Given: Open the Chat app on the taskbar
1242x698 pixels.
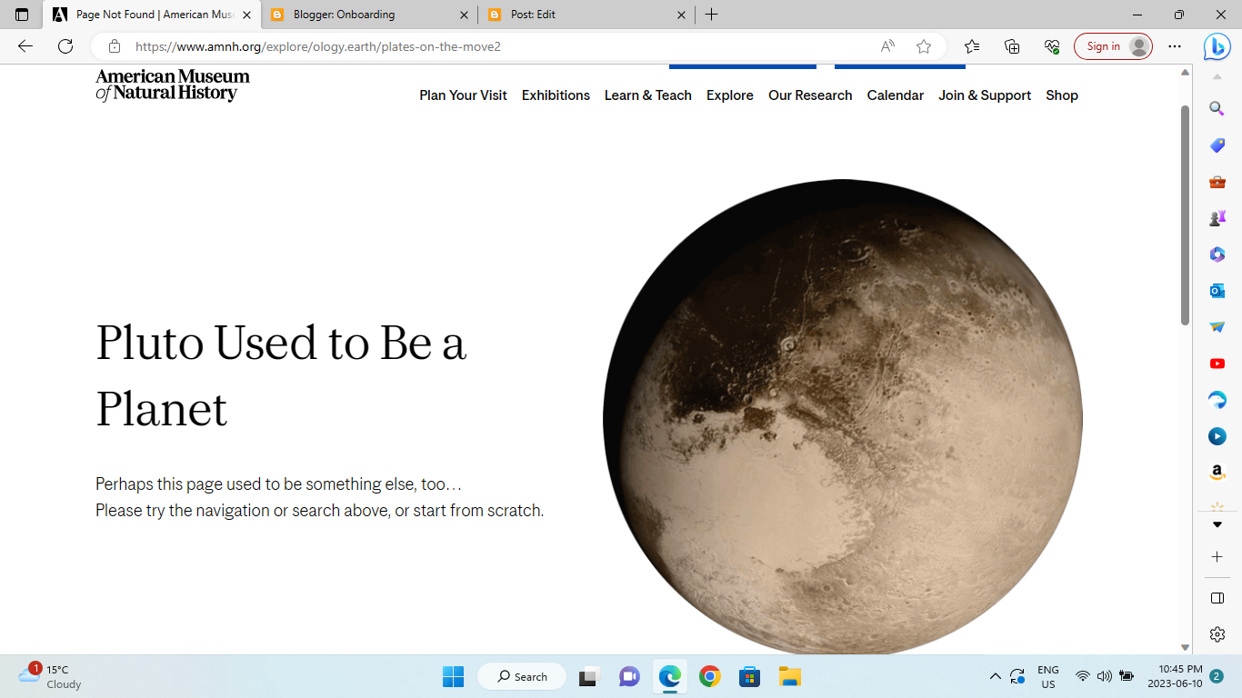Looking at the screenshot, I should (x=628, y=676).
